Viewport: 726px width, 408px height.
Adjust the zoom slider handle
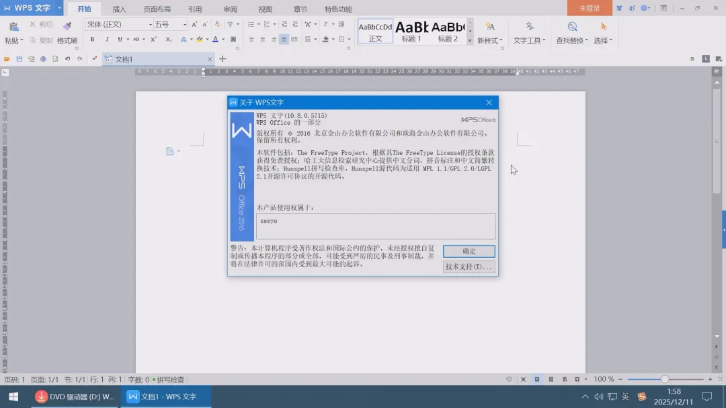(x=665, y=379)
